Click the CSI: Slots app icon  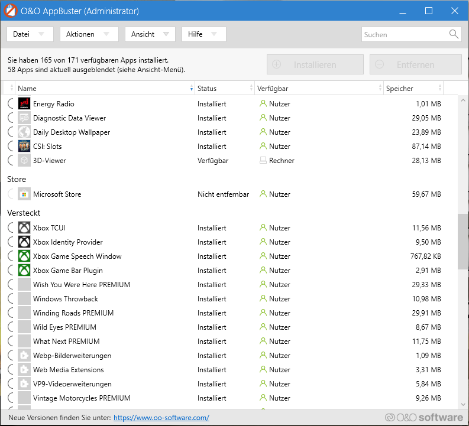pos(24,147)
